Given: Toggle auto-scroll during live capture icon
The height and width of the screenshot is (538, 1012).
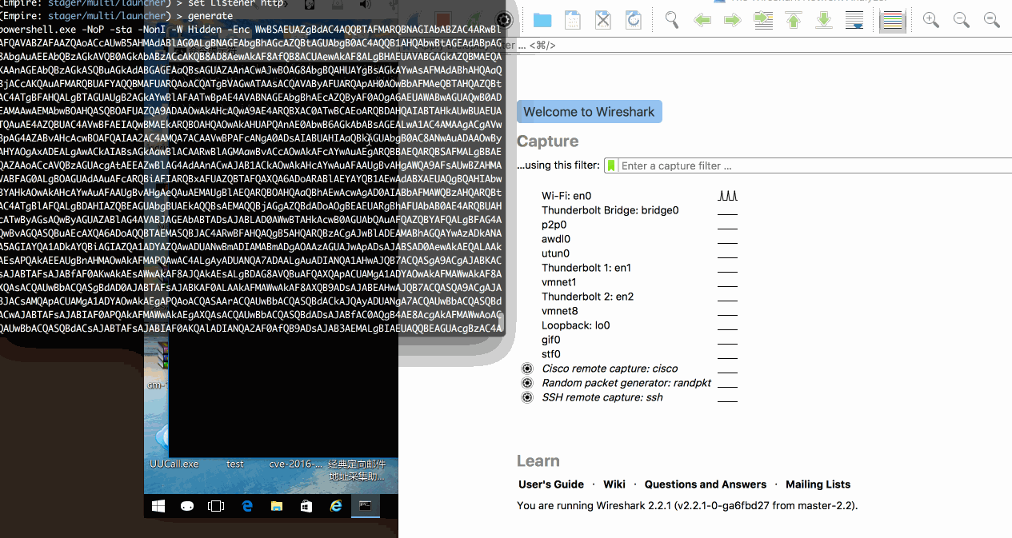Looking at the screenshot, I should point(854,20).
